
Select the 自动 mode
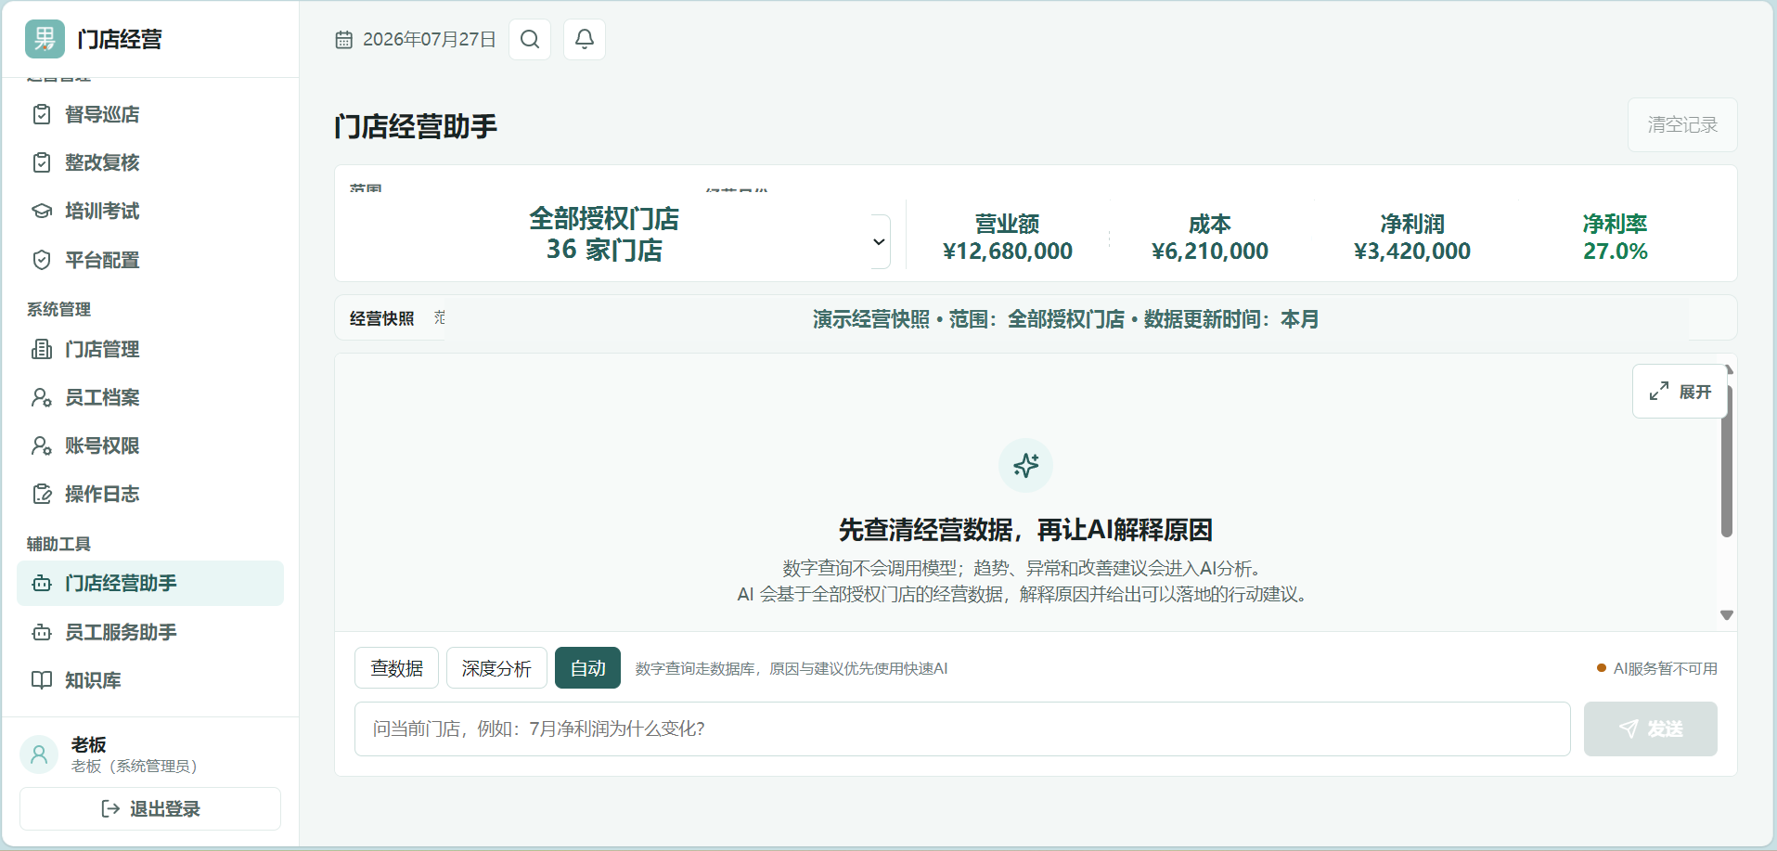pyautogui.click(x=588, y=668)
